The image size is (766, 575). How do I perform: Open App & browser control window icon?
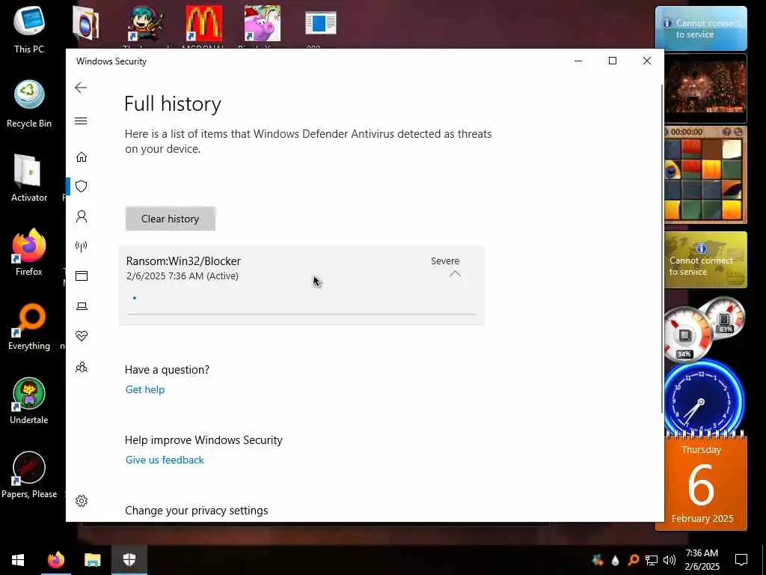click(x=81, y=276)
